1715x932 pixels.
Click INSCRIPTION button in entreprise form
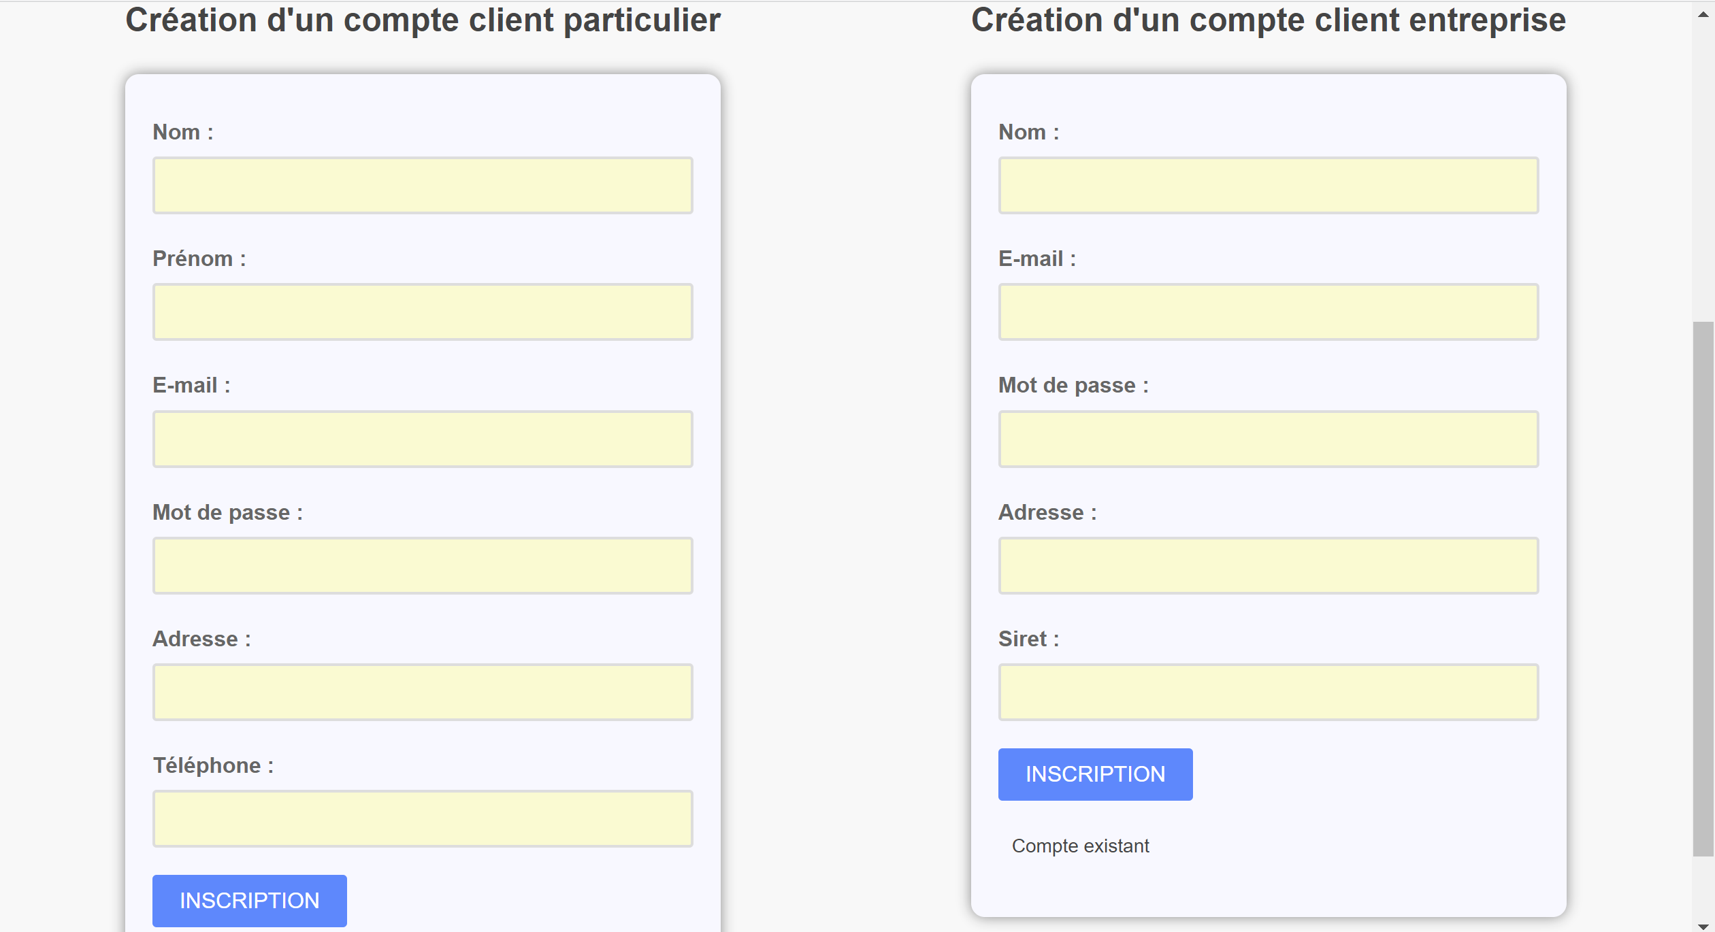[x=1096, y=774]
